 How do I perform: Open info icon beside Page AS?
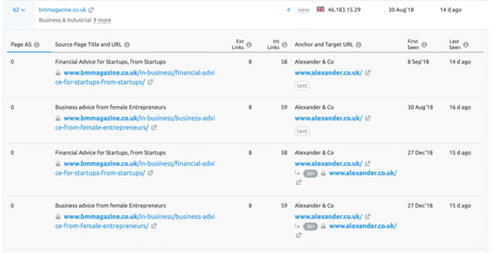tap(37, 45)
